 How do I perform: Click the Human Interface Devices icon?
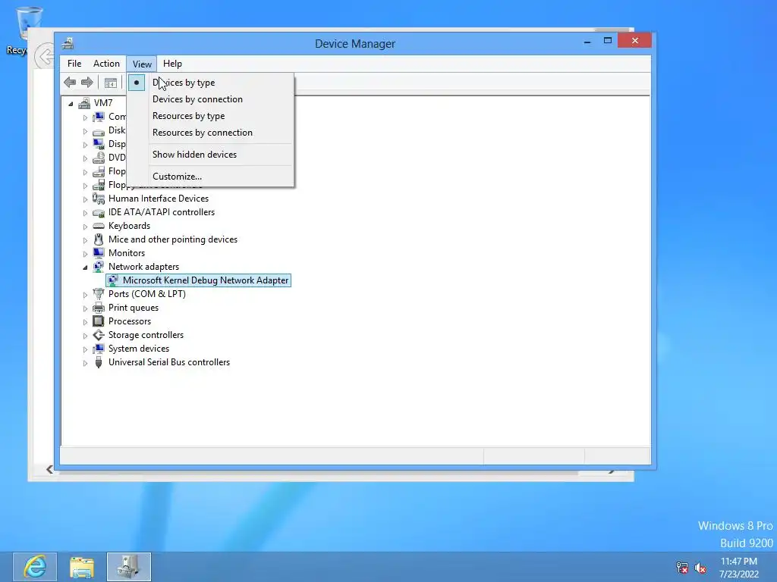pos(99,199)
